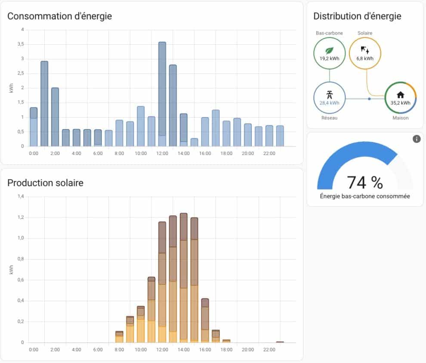Click the 19,2 kWh value in the Bas-carbone circle

click(x=329, y=58)
